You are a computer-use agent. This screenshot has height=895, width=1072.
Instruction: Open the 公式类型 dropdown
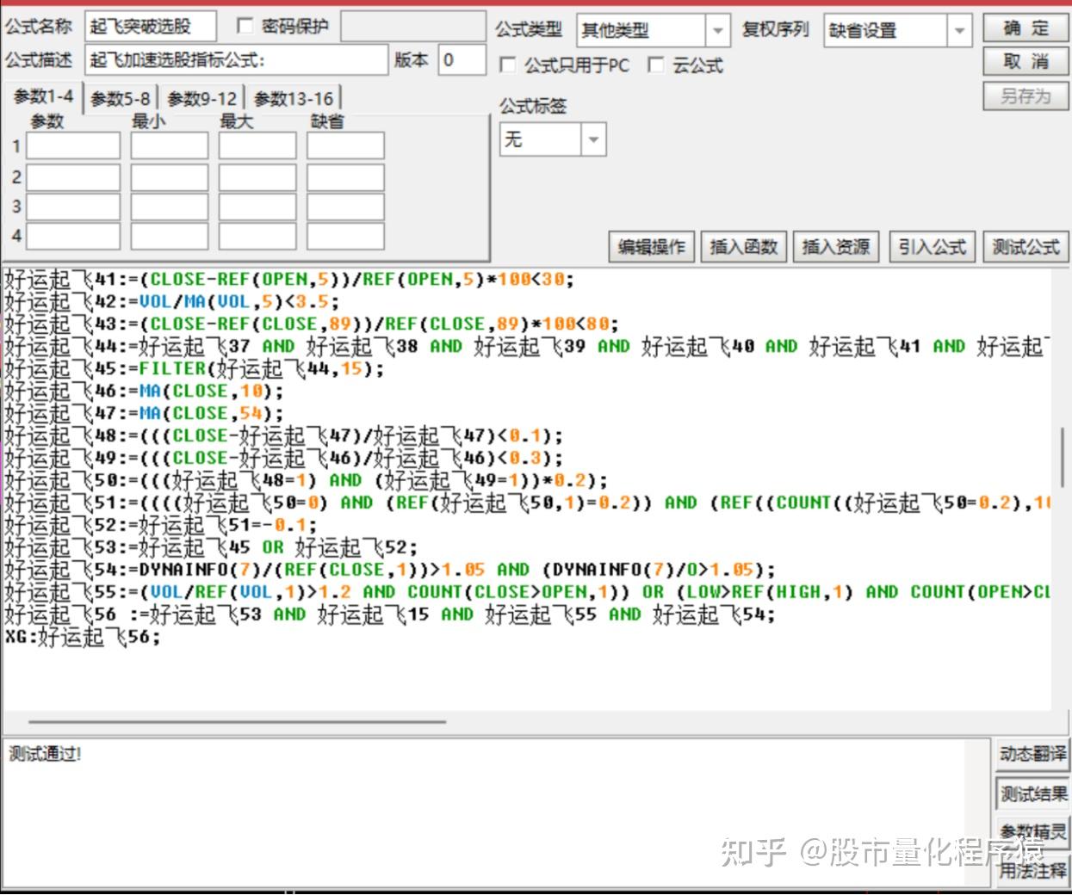(x=717, y=31)
